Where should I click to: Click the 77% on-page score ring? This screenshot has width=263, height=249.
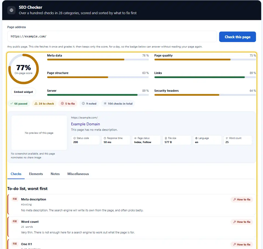[x=24, y=69]
